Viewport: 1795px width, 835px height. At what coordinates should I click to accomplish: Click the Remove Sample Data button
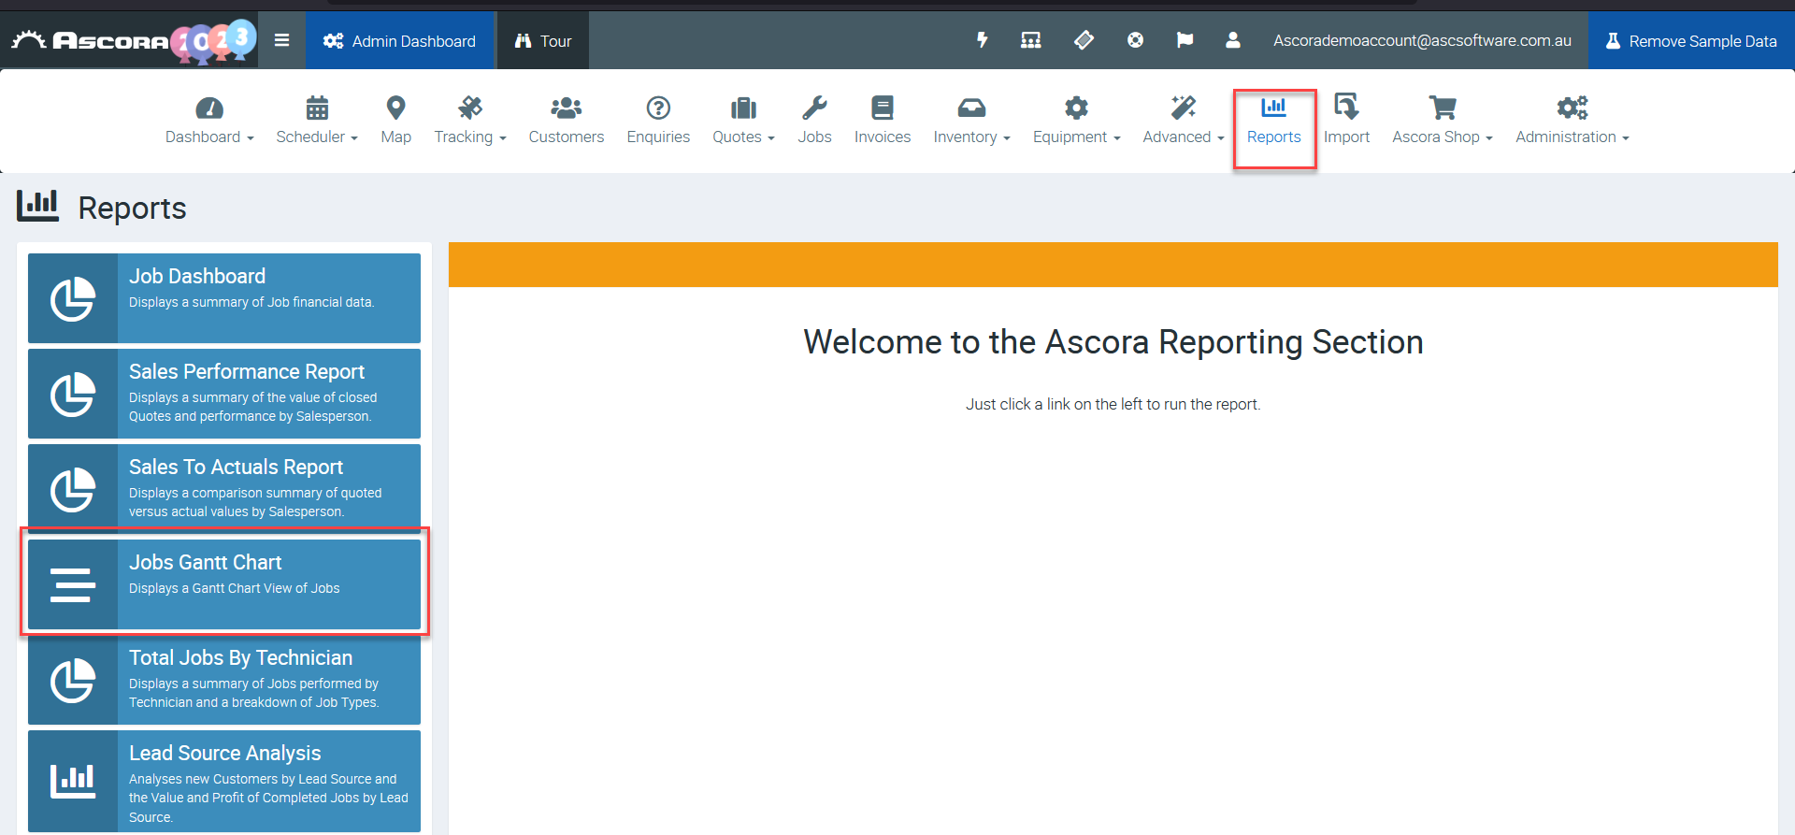pos(1690,41)
